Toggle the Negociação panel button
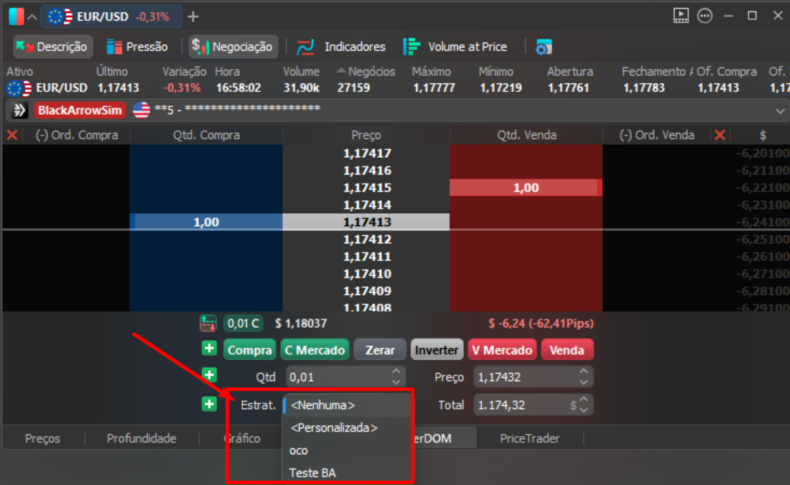Screen dimensions: 790x485 (233, 47)
